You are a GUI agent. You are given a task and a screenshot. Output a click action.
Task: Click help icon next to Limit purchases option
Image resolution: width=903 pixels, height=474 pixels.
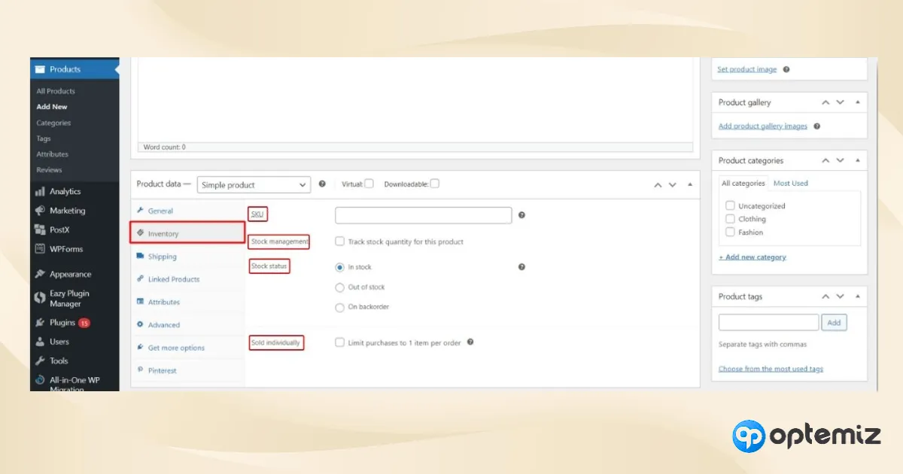tap(470, 342)
